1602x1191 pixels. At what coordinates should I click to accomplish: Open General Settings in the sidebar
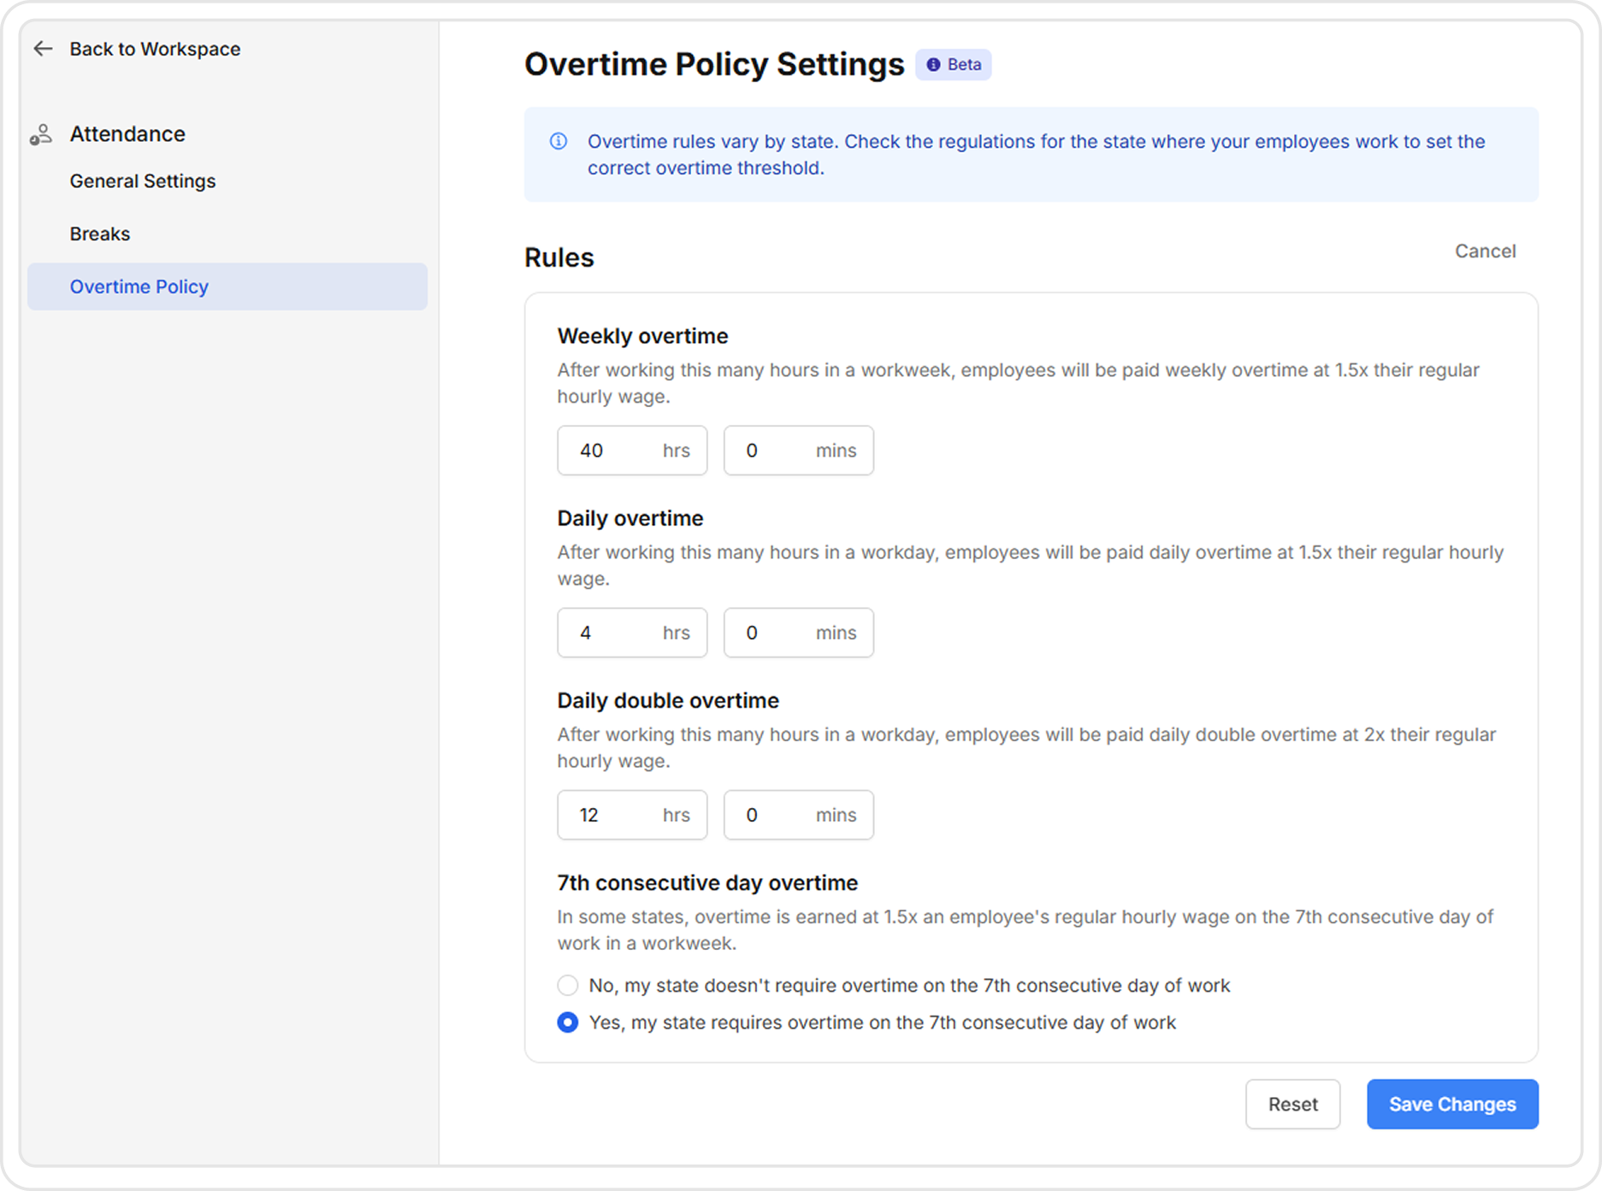142,181
